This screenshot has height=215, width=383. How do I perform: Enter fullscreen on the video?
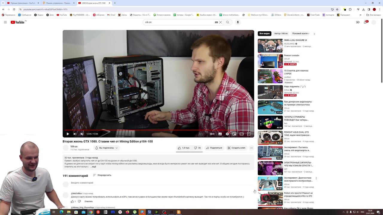click(x=249, y=134)
